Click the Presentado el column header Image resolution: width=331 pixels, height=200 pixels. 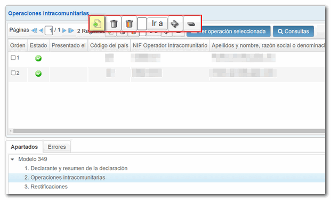pos(69,45)
